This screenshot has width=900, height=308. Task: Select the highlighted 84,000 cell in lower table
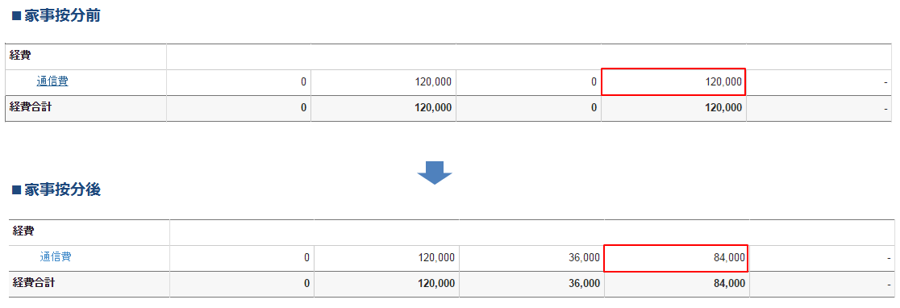tap(676, 257)
